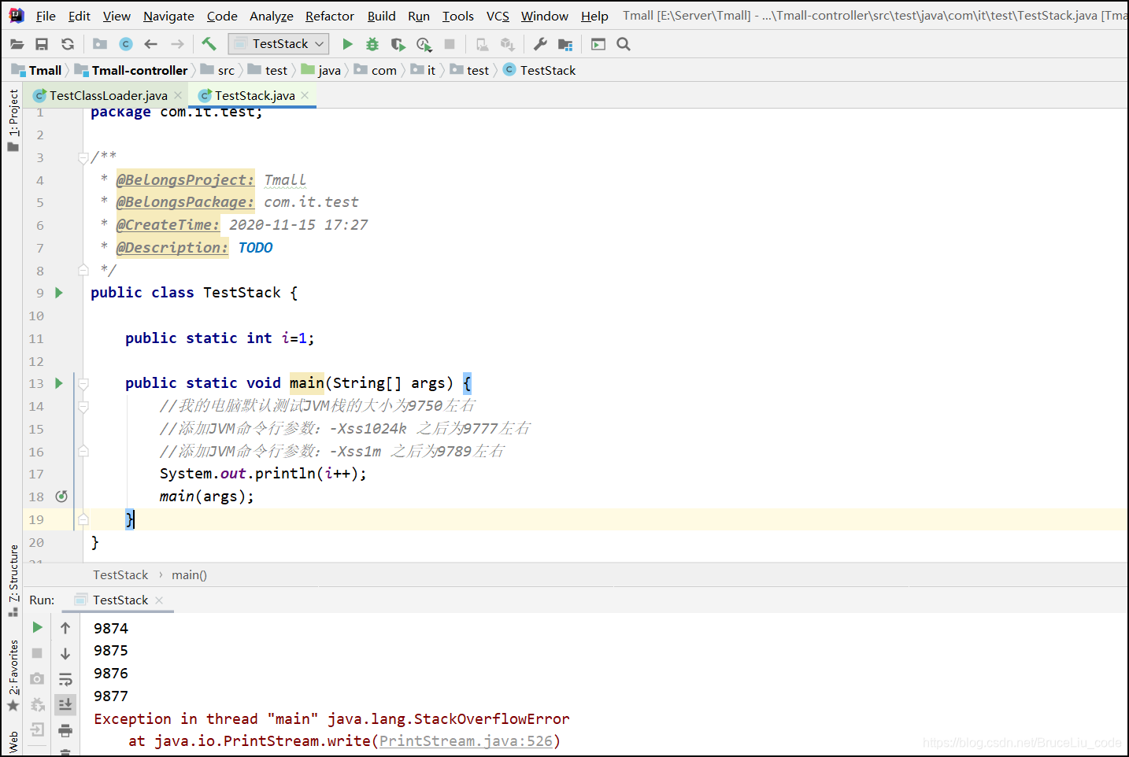This screenshot has height=757, width=1129.
Task: Click the Synchronize refresh icon
Action: [68, 44]
